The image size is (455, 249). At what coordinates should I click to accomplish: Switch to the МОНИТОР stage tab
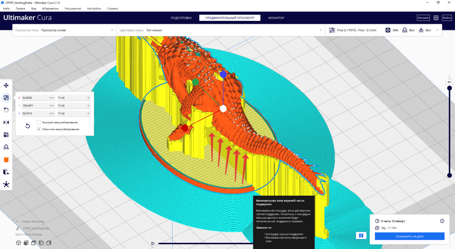click(x=276, y=18)
